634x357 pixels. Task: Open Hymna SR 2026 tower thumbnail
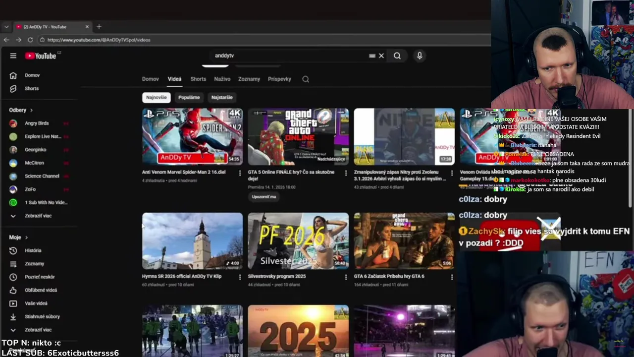[x=192, y=241]
